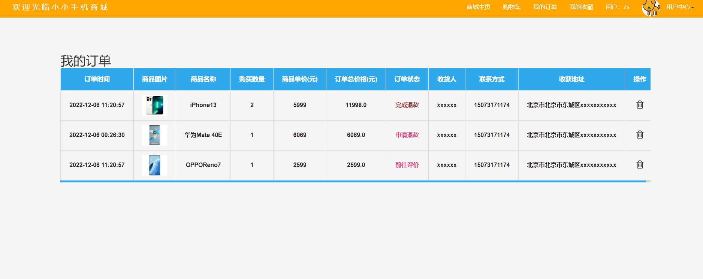
Task: Click the 我的订单 page heading
Action: (86, 61)
